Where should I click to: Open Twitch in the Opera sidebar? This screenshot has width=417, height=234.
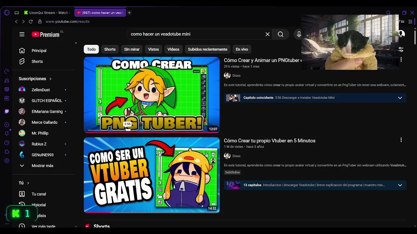point(7,111)
